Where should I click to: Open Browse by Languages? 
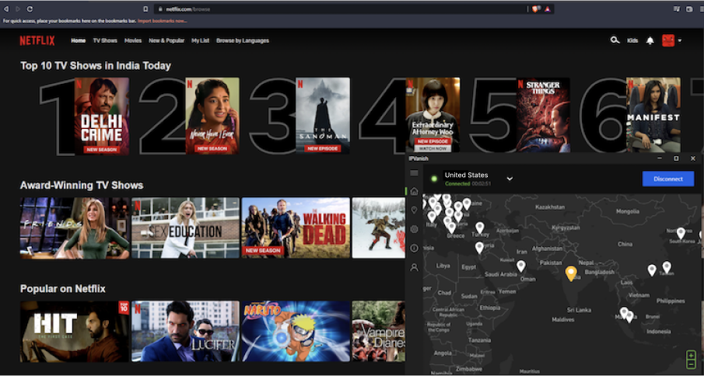click(x=243, y=40)
